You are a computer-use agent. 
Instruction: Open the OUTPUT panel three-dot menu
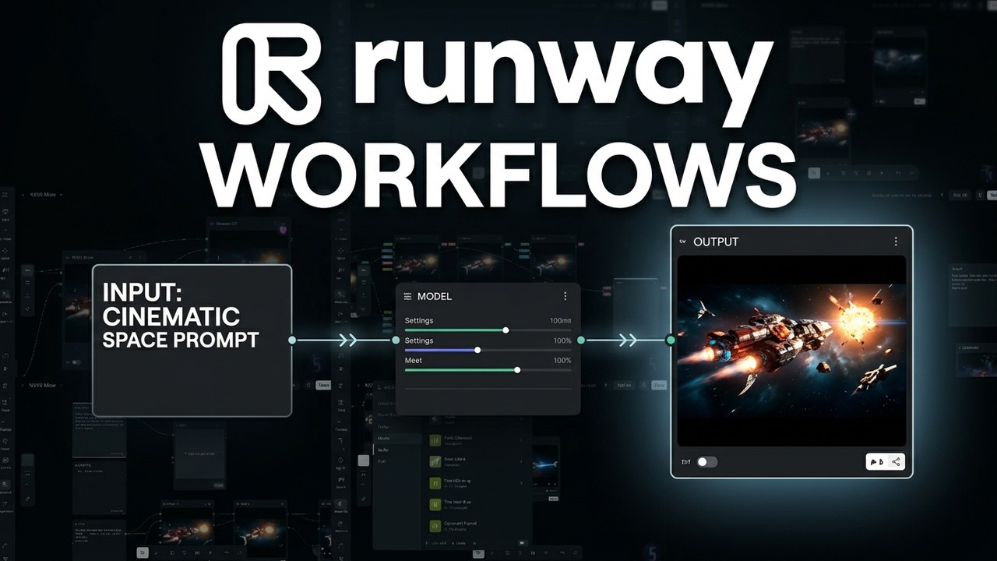coord(896,242)
